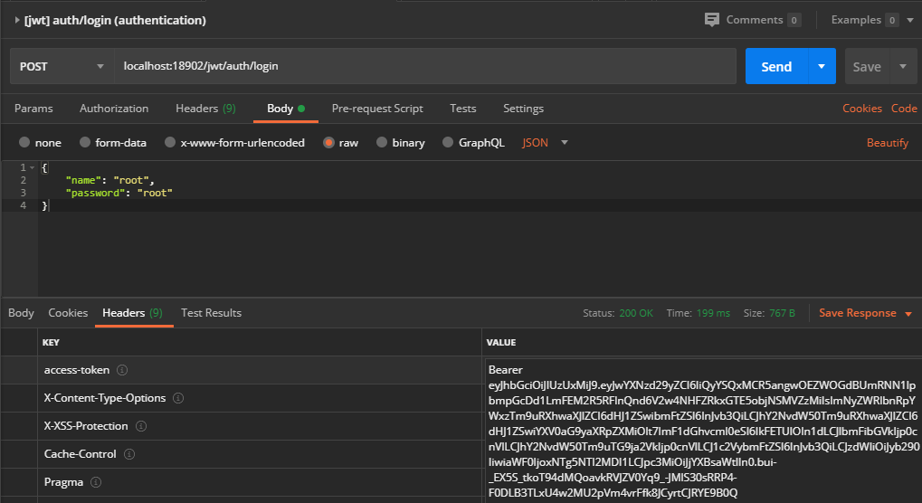Click the access-token key cell
The height and width of the screenshot is (503, 922).
pyautogui.click(x=260, y=370)
